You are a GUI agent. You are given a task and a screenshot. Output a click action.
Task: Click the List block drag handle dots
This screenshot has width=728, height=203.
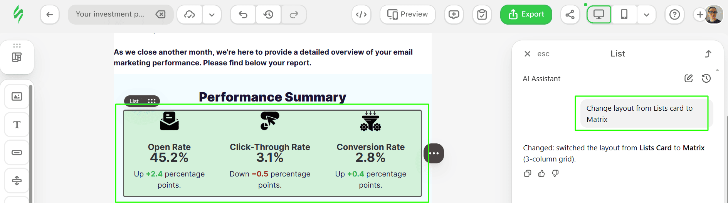coord(152,101)
